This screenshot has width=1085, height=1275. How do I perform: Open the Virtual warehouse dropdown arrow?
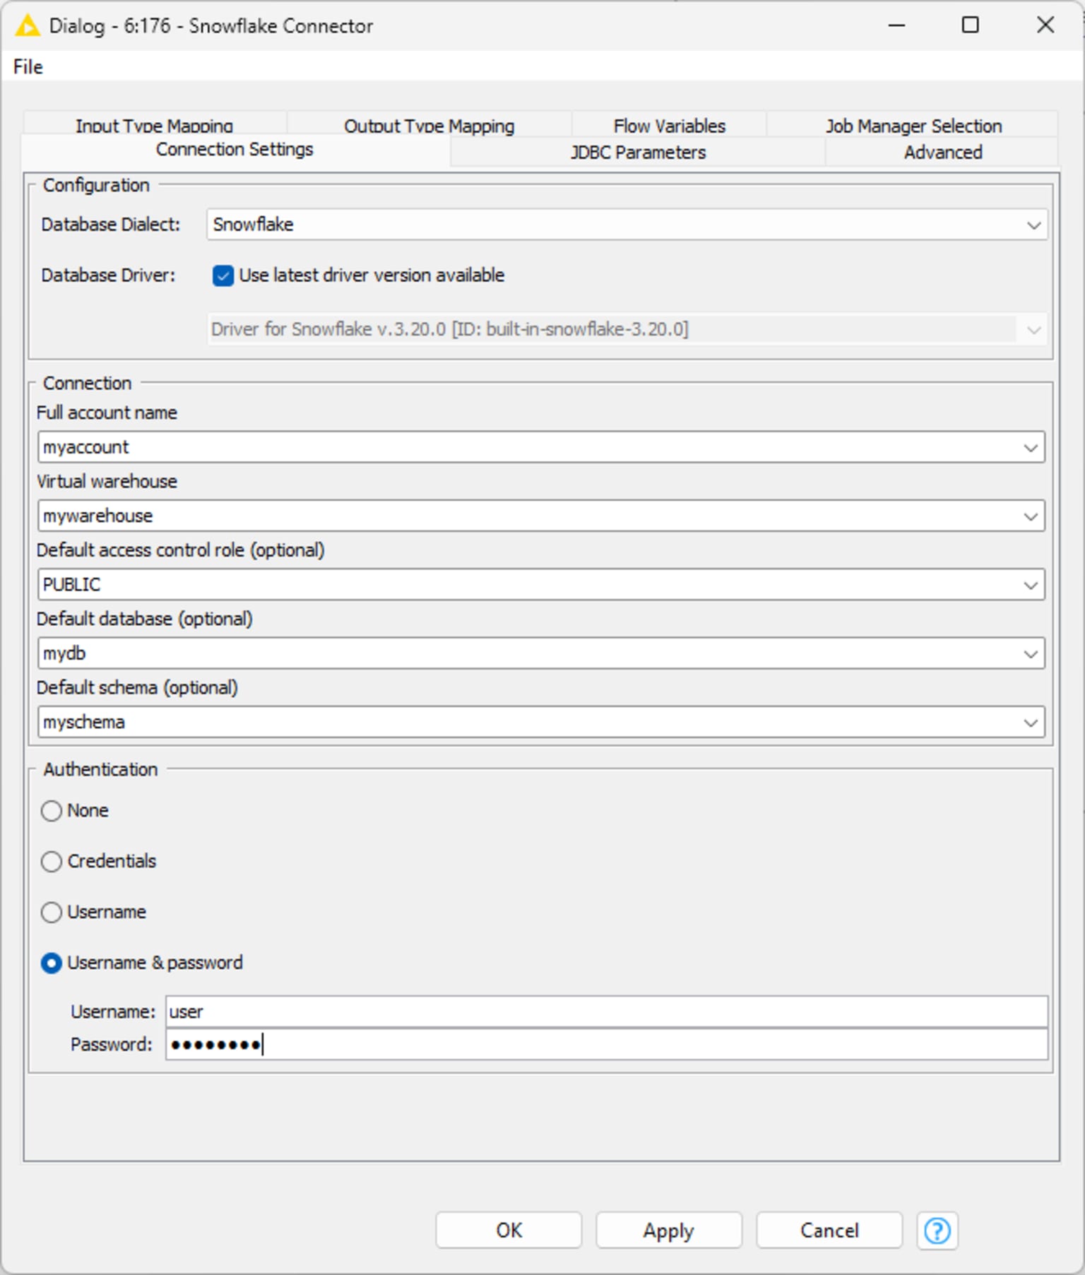[x=1031, y=516]
